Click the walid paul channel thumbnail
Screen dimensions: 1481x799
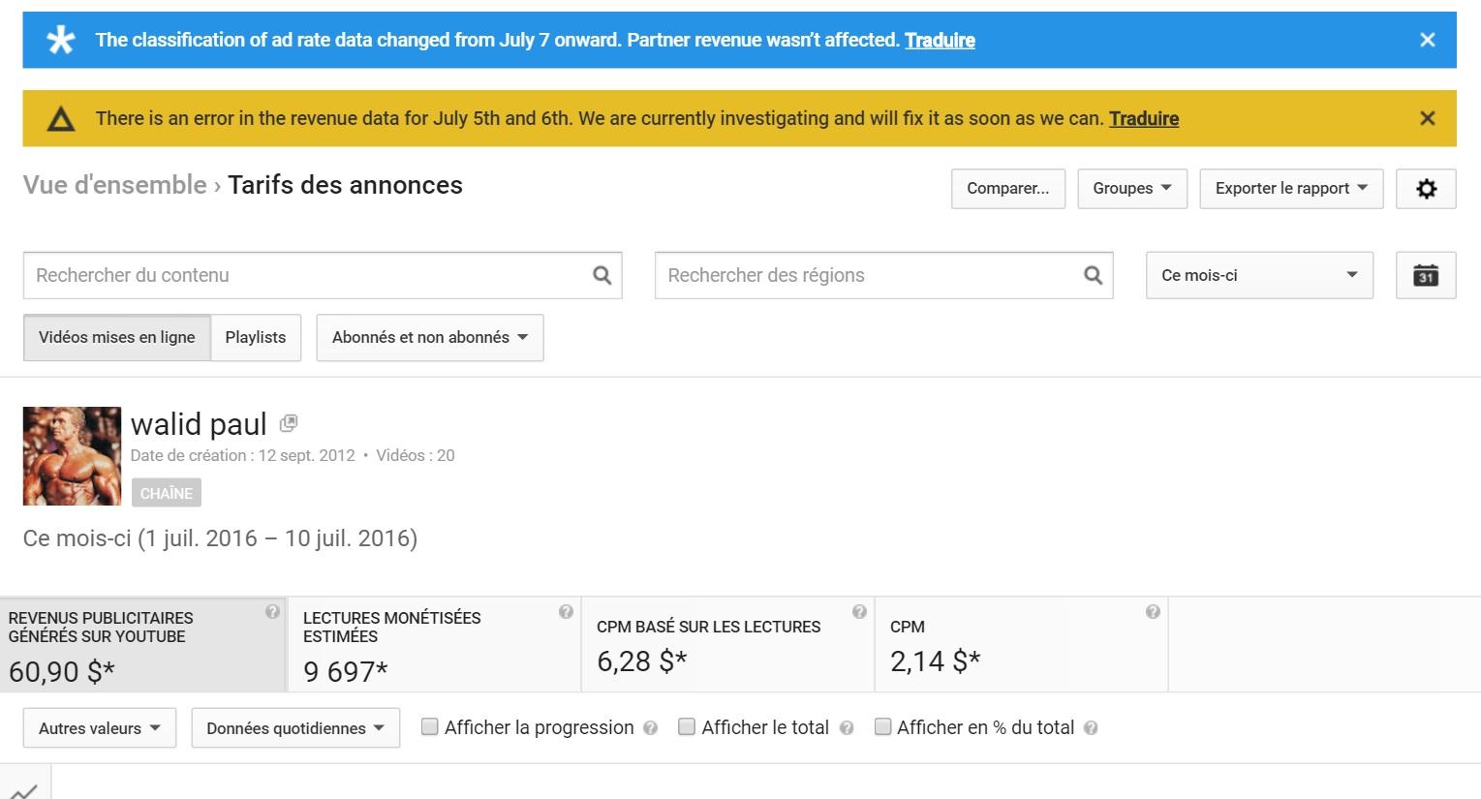click(x=72, y=456)
